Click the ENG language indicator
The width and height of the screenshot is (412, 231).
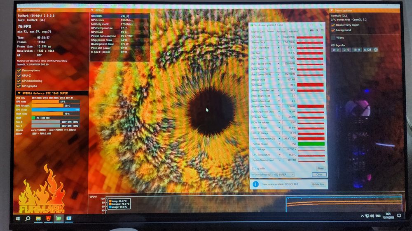pos(378,216)
